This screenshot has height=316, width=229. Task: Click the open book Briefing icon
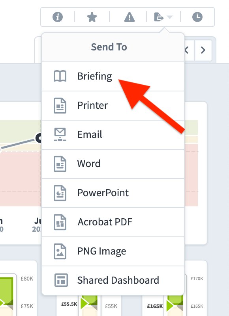pos(60,76)
